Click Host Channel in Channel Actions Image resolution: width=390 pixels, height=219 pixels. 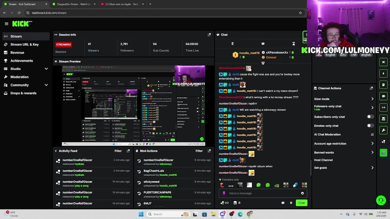click(323, 160)
